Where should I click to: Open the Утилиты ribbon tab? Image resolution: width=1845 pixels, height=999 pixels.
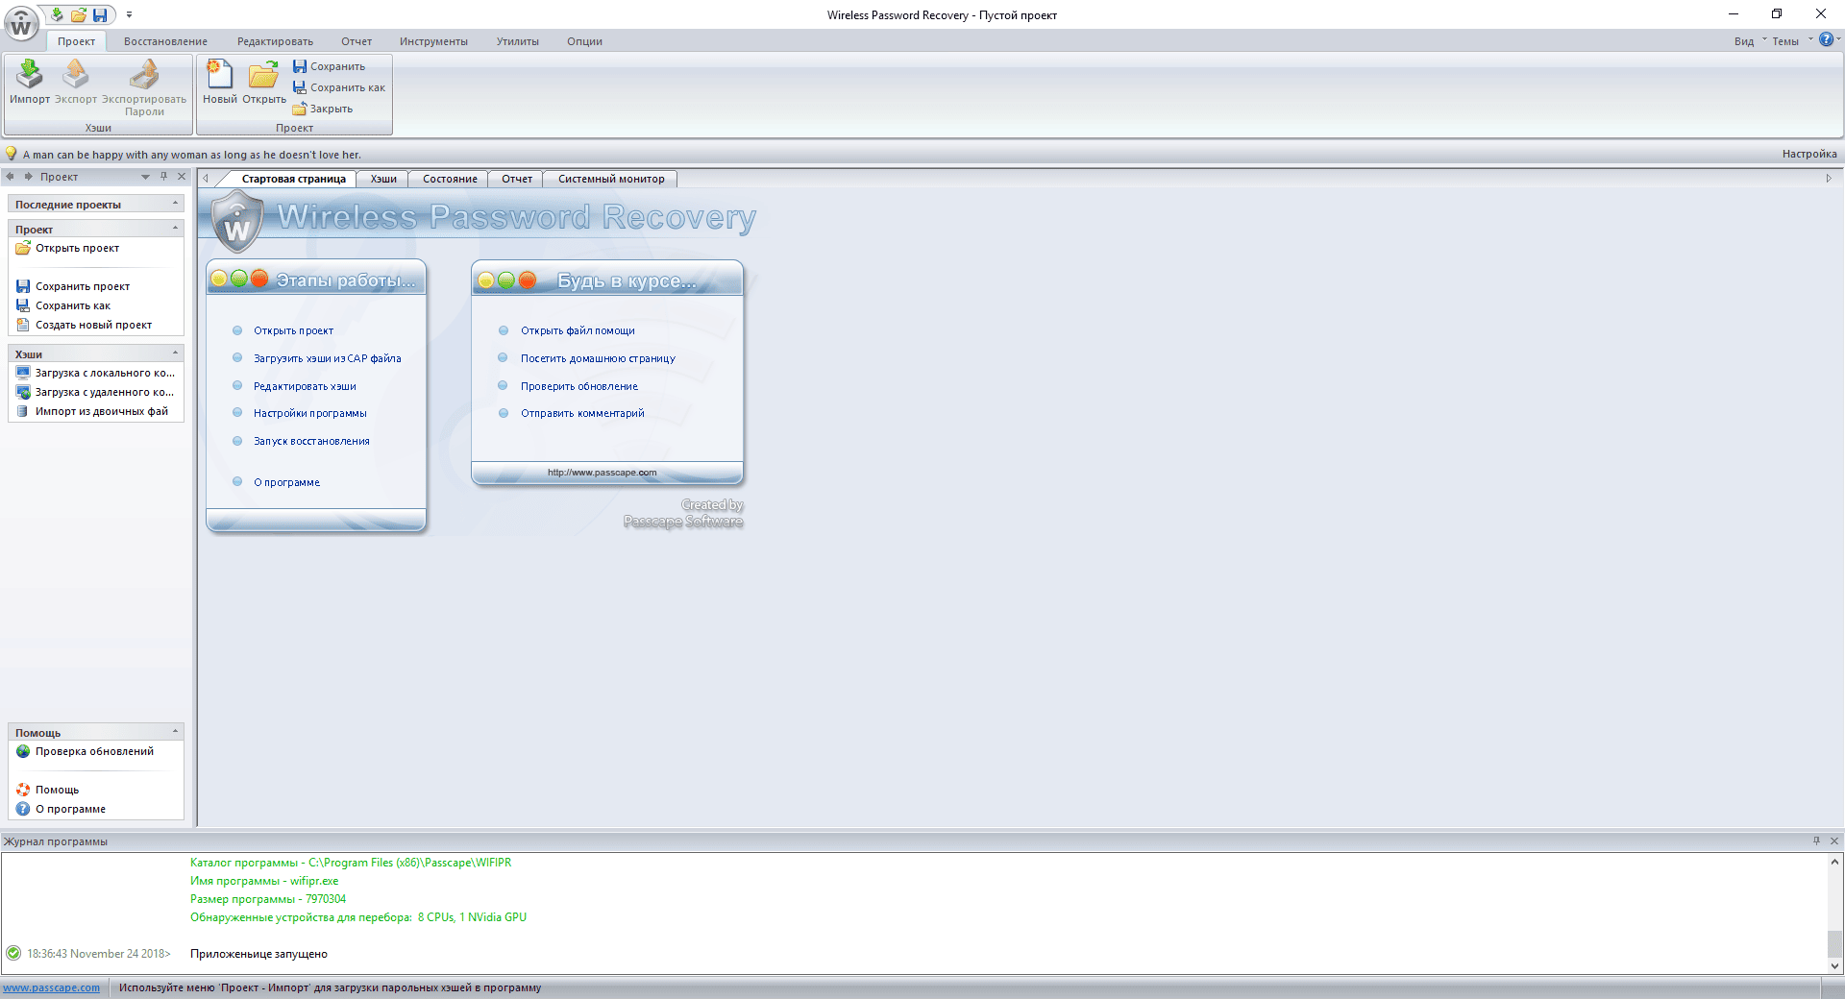(518, 41)
